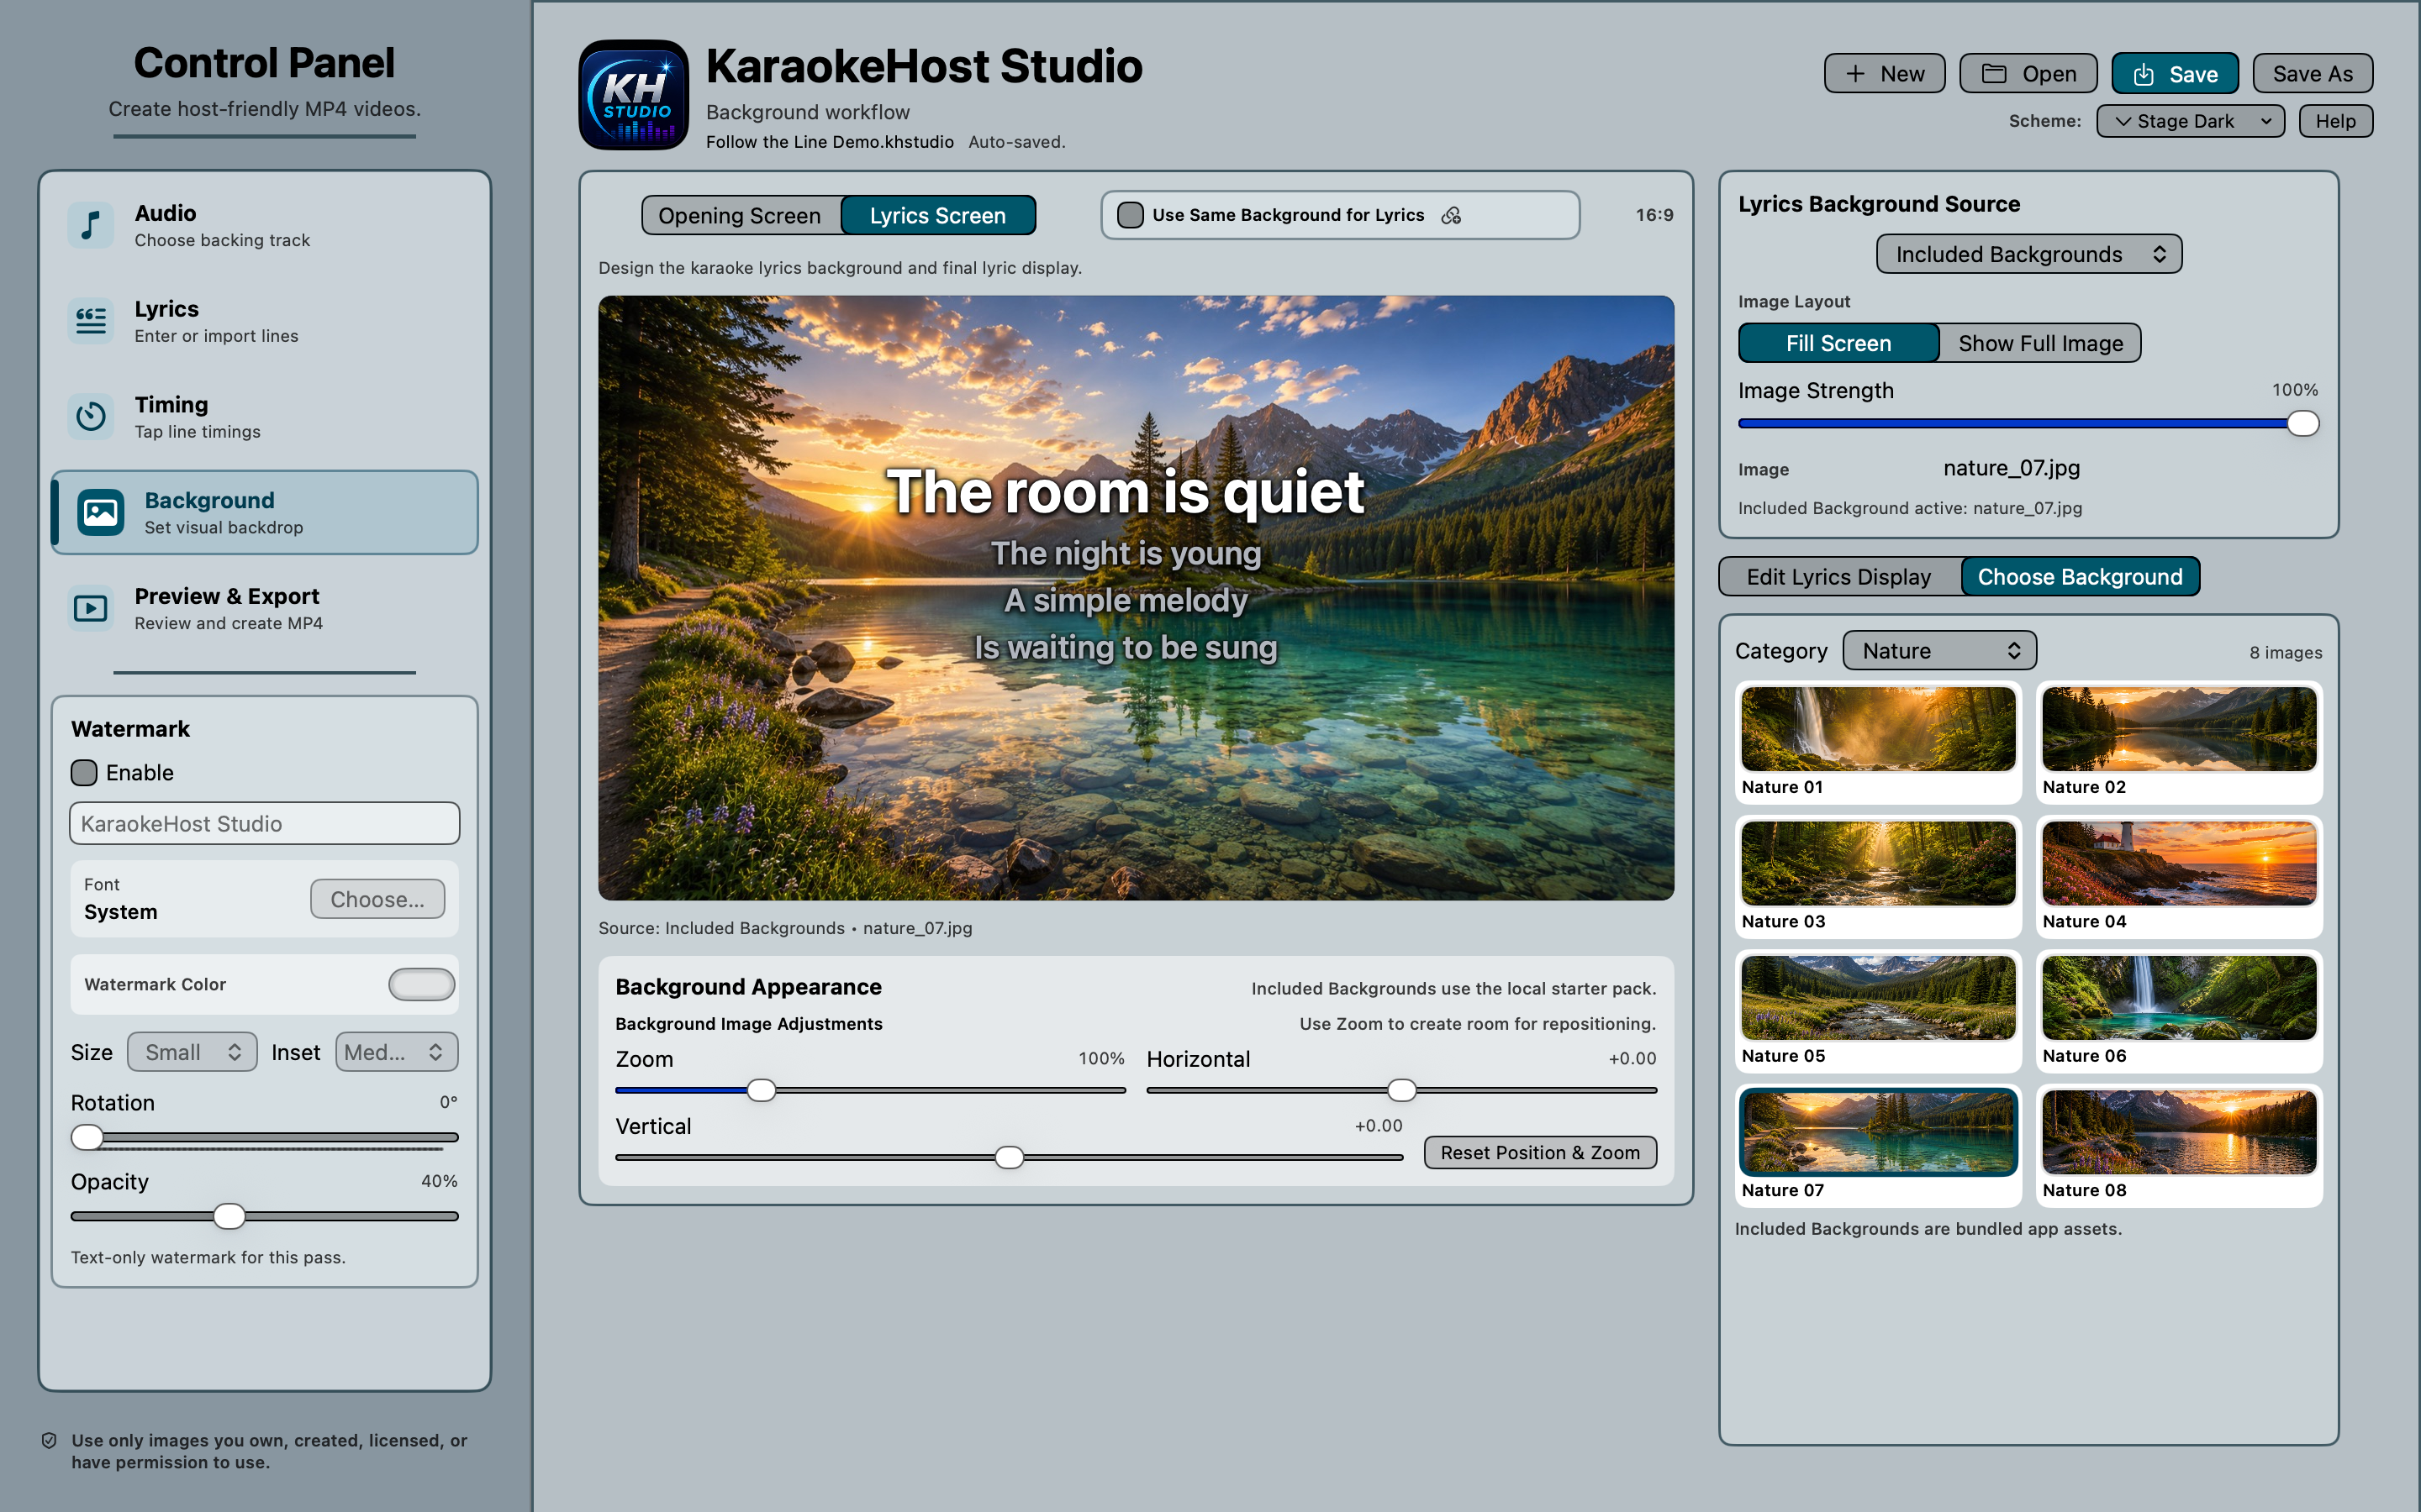2421x1512 pixels.
Task: Click the watermark text input field
Action: 264,823
